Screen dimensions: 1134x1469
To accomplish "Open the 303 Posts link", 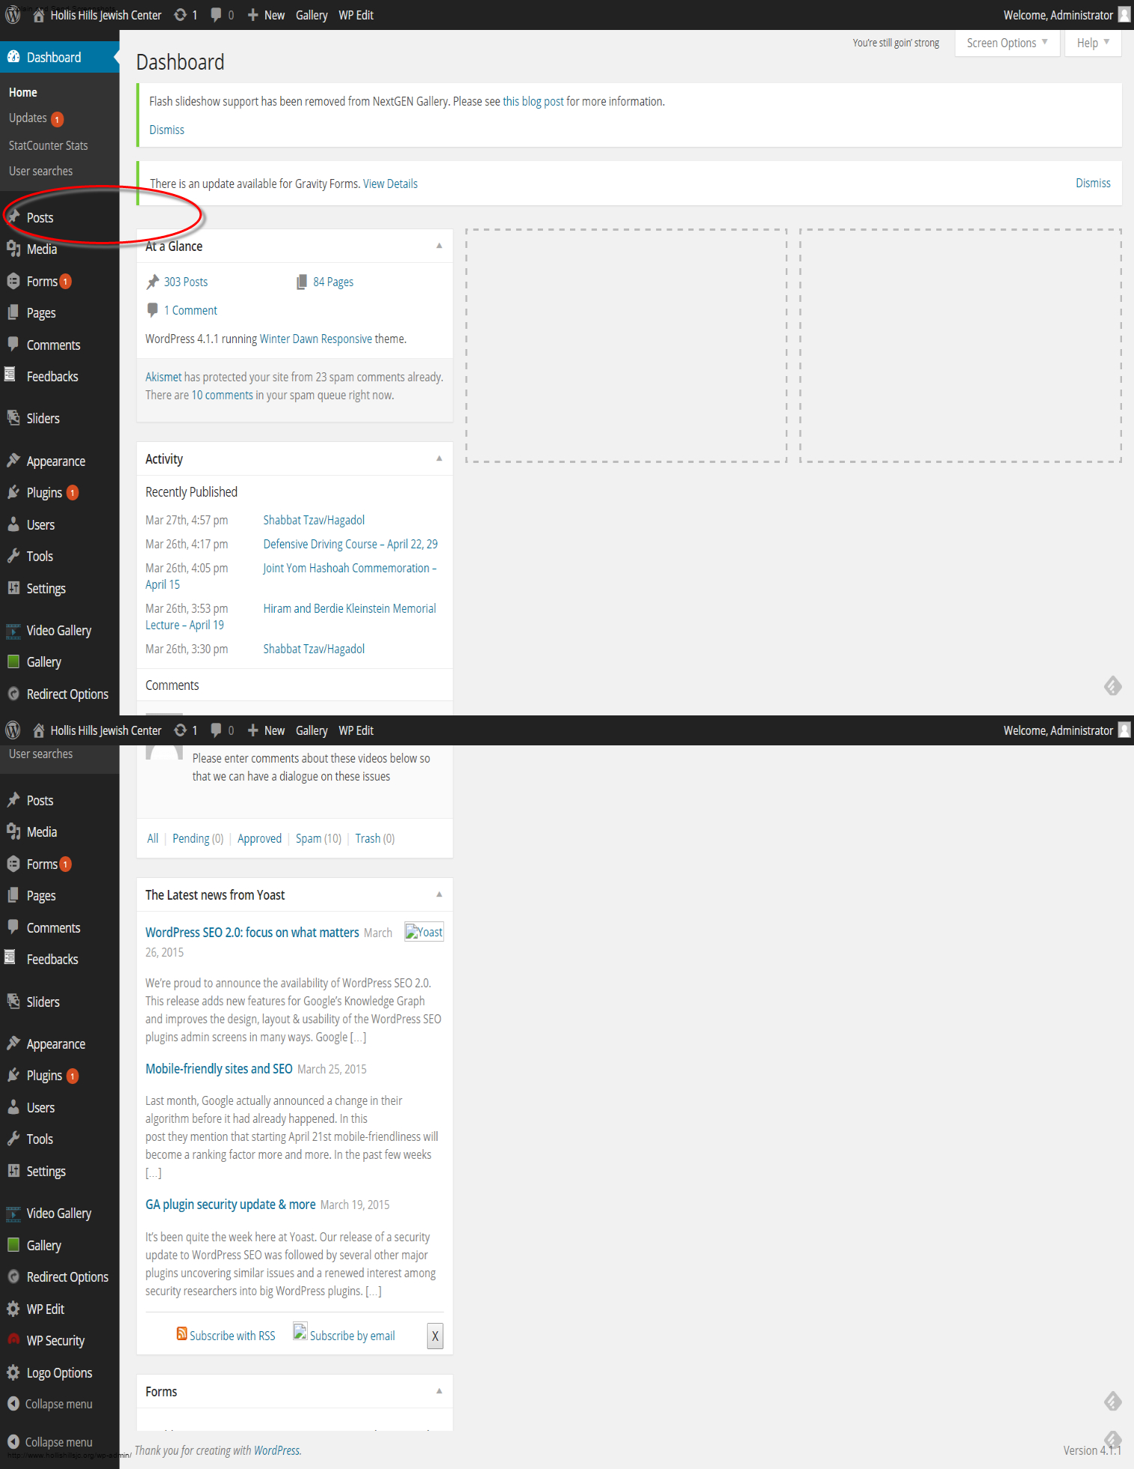I will tap(186, 282).
